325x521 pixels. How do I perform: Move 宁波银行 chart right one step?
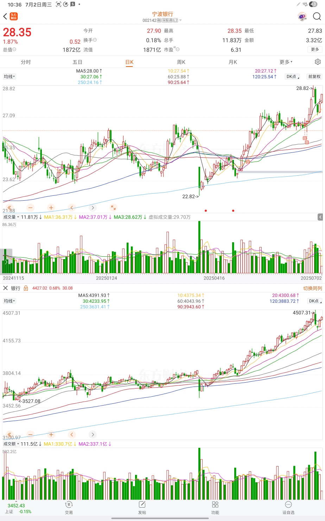[x=93, y=207]
